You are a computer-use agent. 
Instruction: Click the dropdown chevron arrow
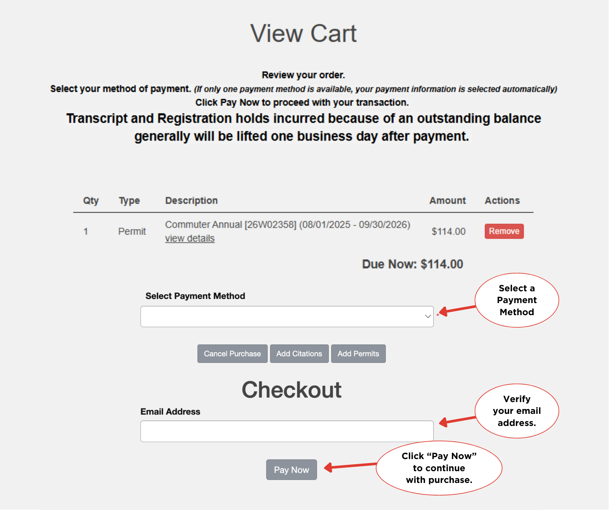(x=427, y=316)
